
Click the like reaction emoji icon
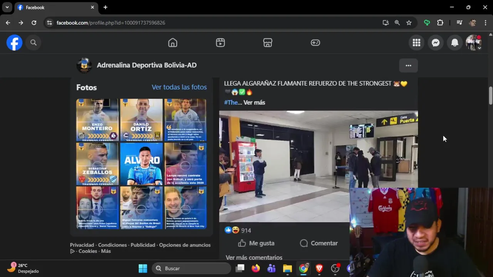click(228, 230)
